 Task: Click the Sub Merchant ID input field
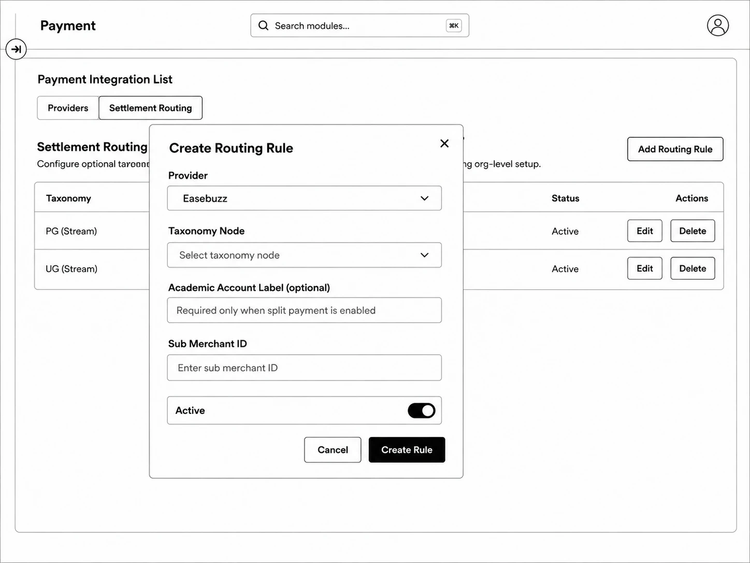[x=305, y=368]
